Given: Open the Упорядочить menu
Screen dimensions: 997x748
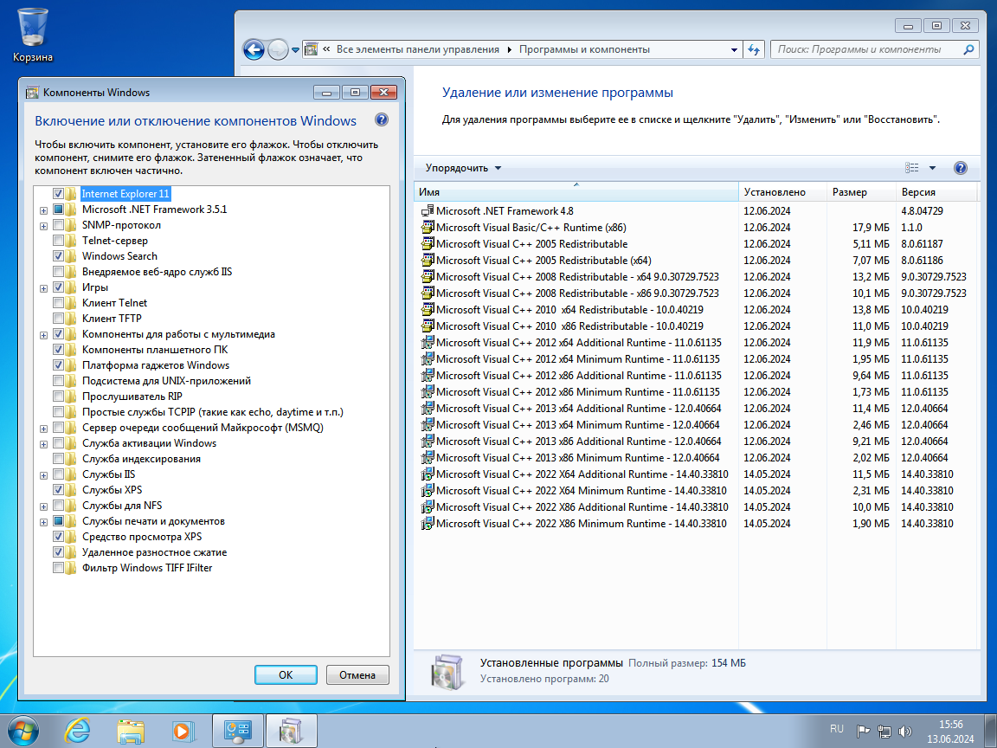Looking at the screenshot, I should 464,168.
